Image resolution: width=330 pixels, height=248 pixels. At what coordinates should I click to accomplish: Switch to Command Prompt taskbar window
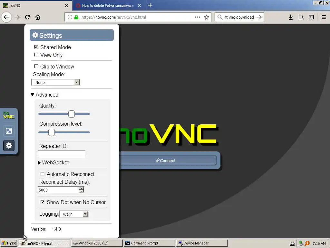[149, 243]
